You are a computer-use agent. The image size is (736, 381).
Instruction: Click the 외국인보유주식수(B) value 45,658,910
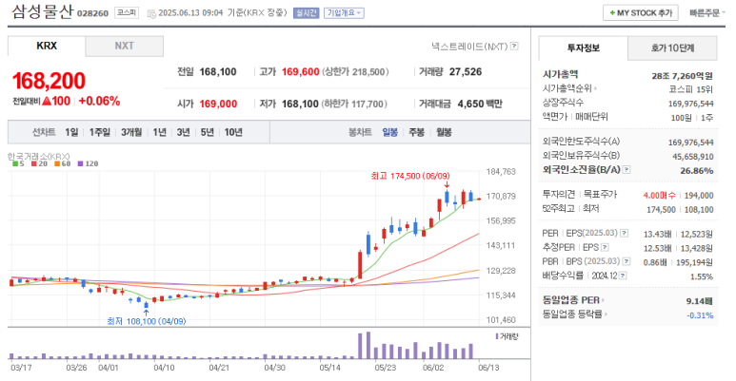(x=693, y=157)
